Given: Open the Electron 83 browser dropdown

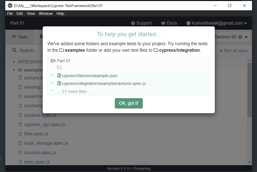Looking at the screenshot, I should [246, 37].
